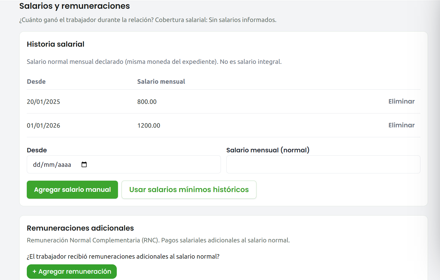Click the Salarios y remuneraciones title
The height and width of the screenshot is (280, 440).
coord(75,6)
